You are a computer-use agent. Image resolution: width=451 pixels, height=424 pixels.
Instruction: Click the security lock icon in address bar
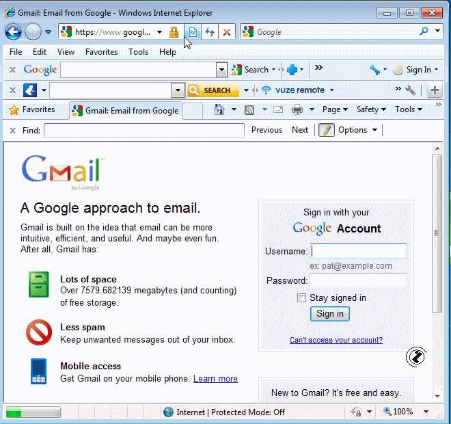click(x=174, y=32)
